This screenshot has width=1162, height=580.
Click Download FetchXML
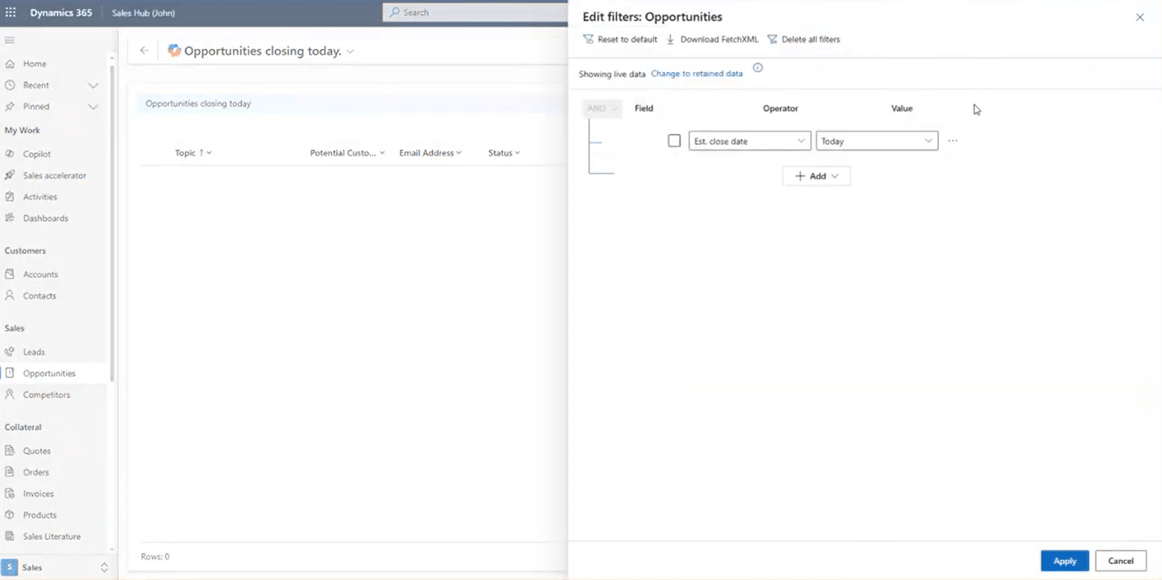[712, 40]
